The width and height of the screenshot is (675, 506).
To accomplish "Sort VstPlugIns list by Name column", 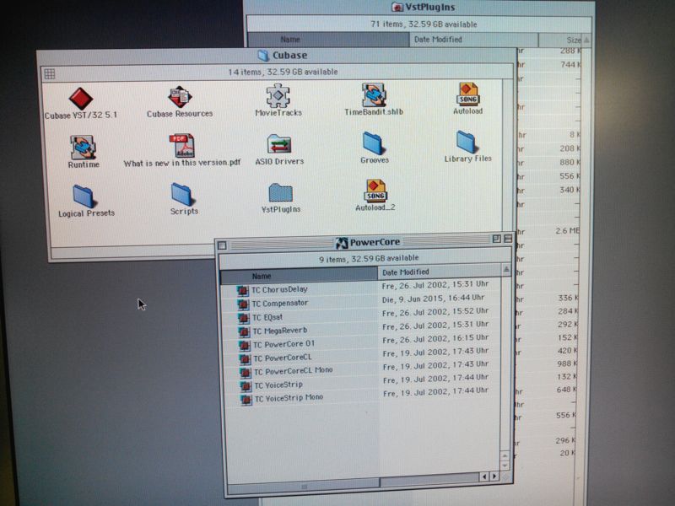I will click(x=328, y=40).
